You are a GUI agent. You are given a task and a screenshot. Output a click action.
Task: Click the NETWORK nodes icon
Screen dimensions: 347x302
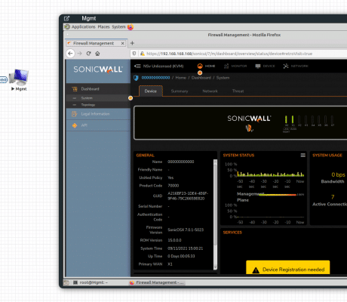[286, 66]
